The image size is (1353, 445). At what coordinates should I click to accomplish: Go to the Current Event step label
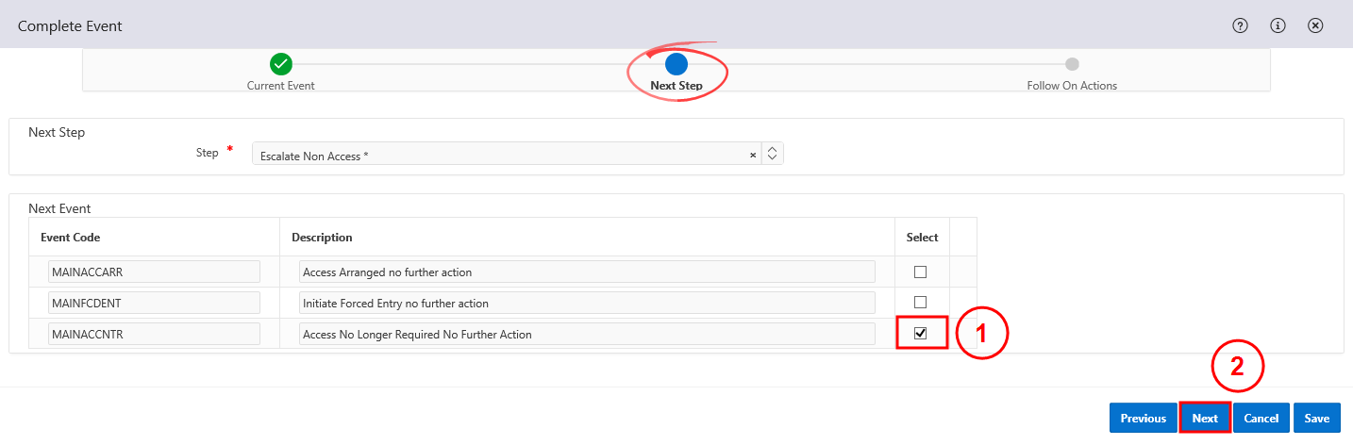[281, 86]
